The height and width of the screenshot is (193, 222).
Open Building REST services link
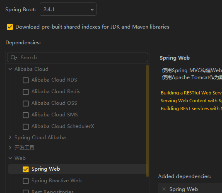tap(191, 109)
